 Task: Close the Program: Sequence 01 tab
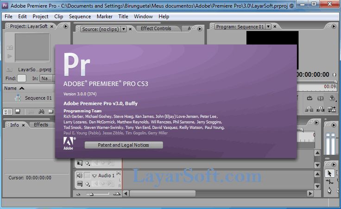pyautogui.click(x=275, y=26)
